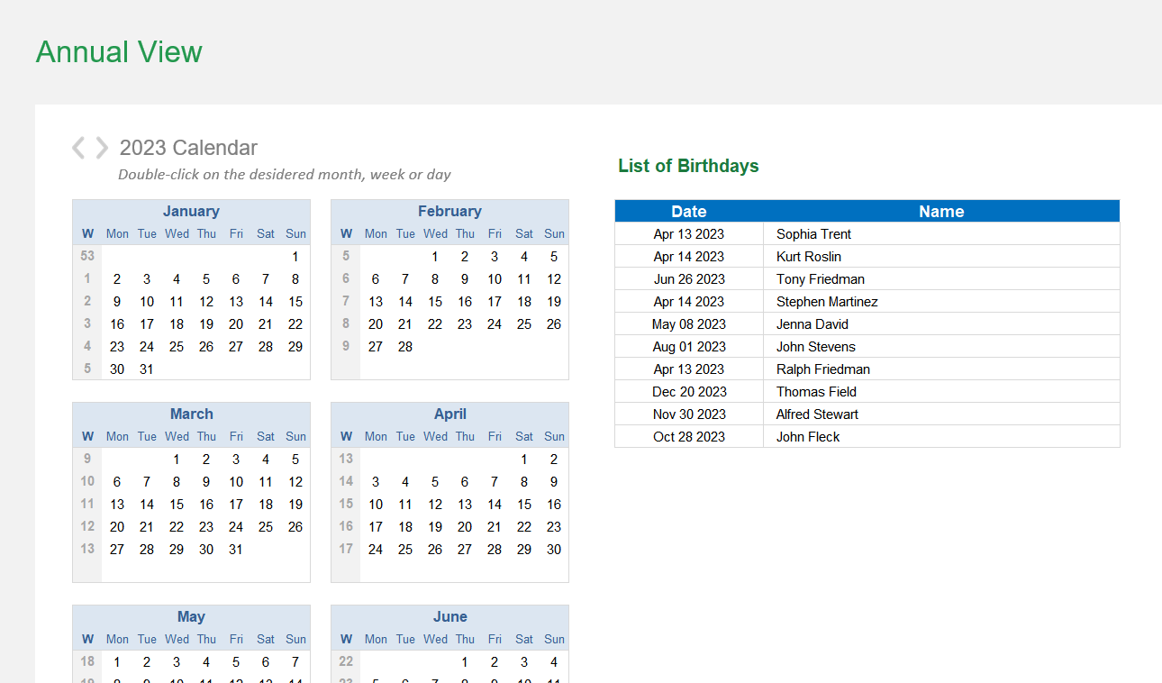Click the left chevron to view 2022
The height and width of the screenshot is (683, 1162).
pos(77,148)
